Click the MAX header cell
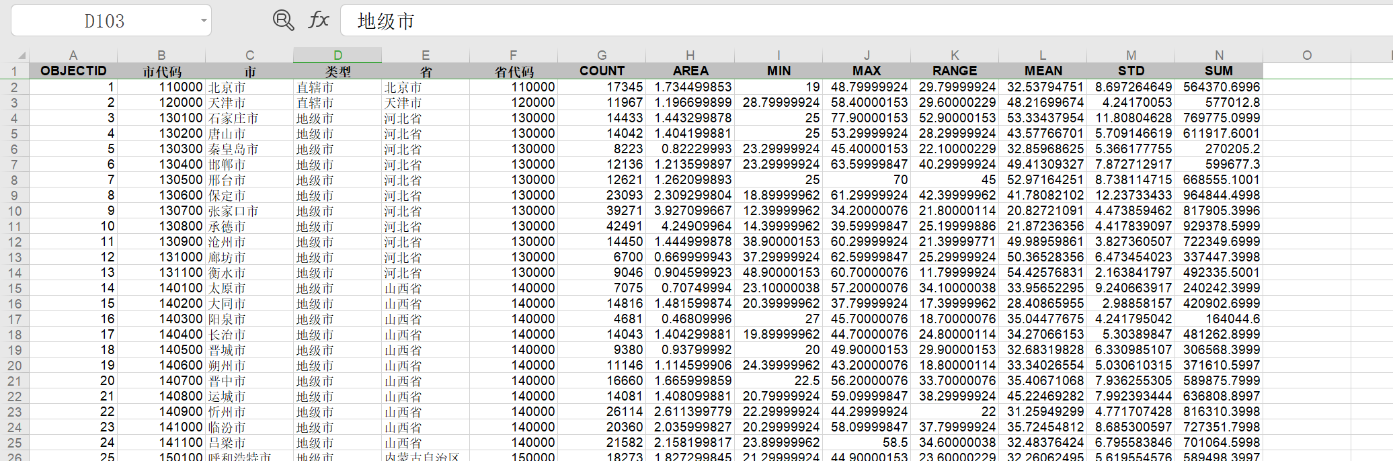The image size is (1393, 461). coord(867,71)
